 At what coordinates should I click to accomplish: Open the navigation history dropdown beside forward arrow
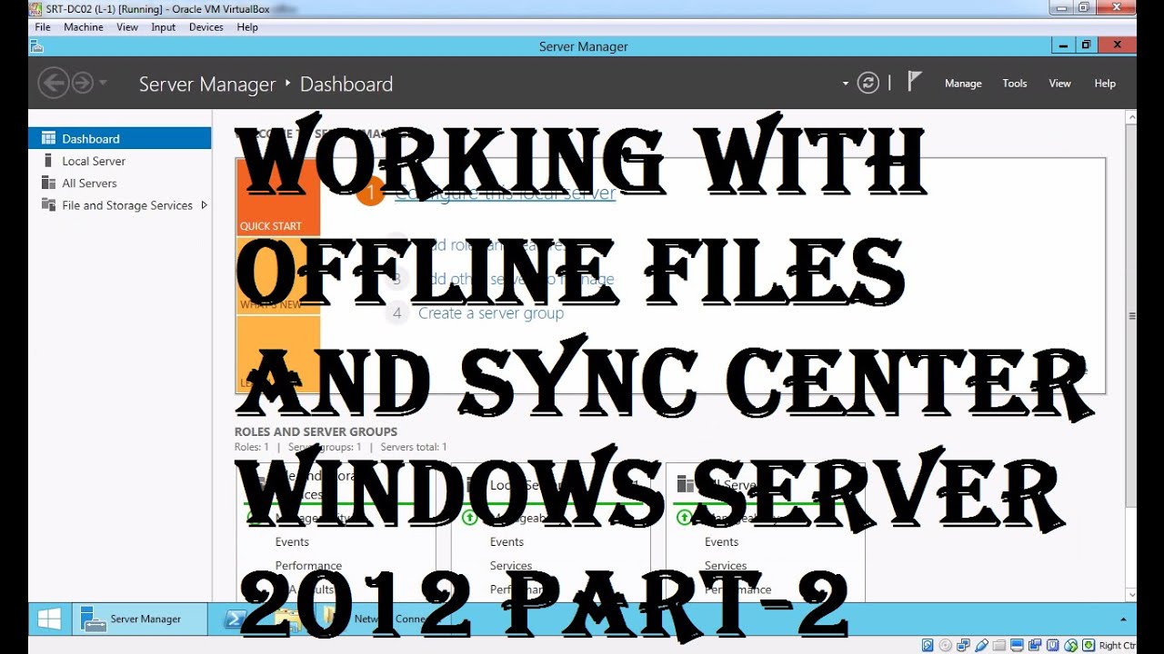coord(103,84)
